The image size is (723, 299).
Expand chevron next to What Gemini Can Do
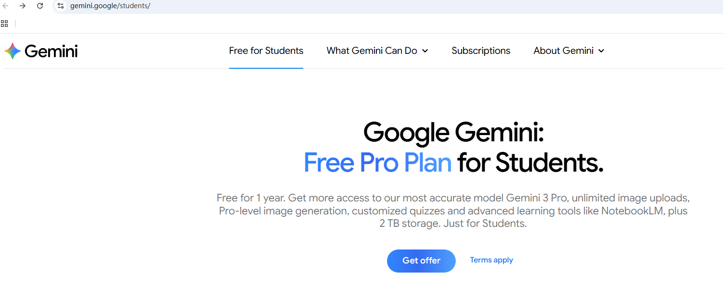tap(425, 51)
